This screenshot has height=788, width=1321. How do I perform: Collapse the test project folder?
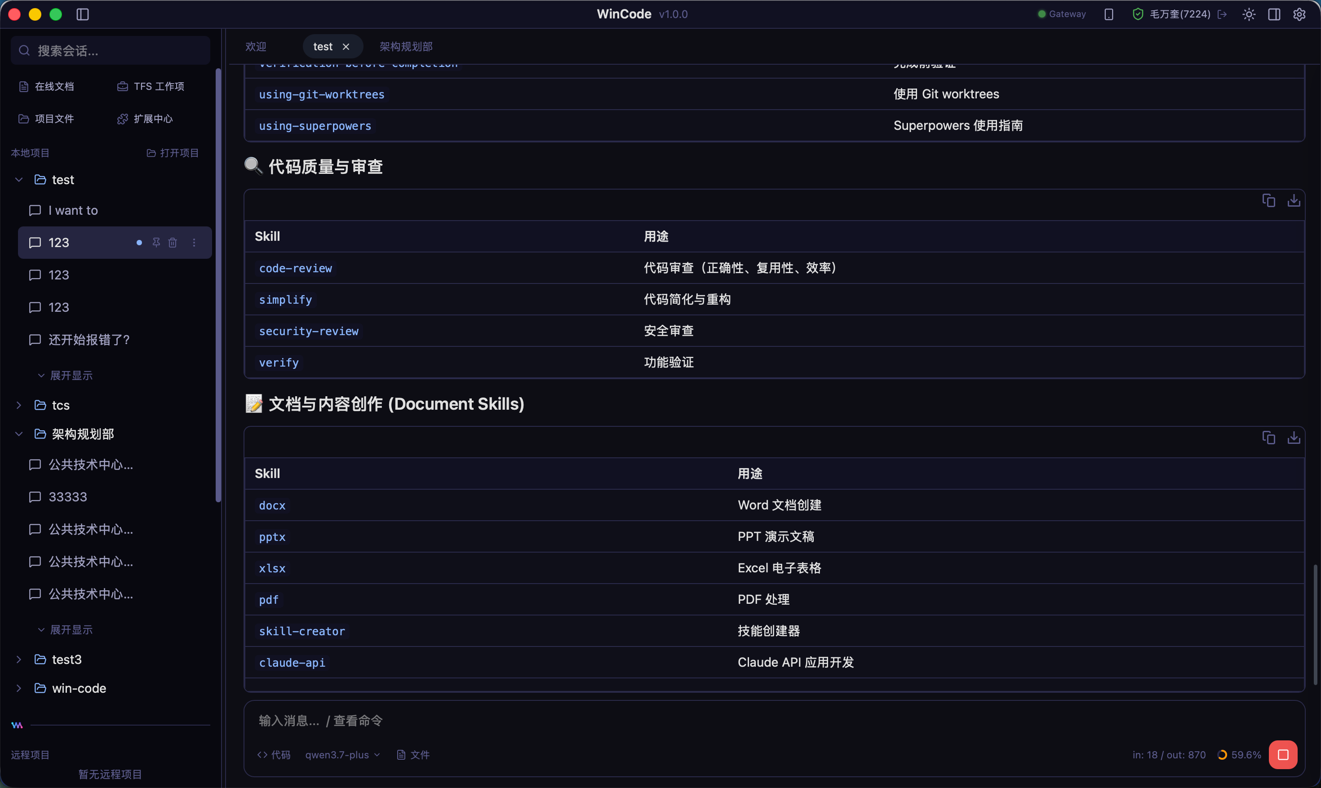(x=19, y=180)
